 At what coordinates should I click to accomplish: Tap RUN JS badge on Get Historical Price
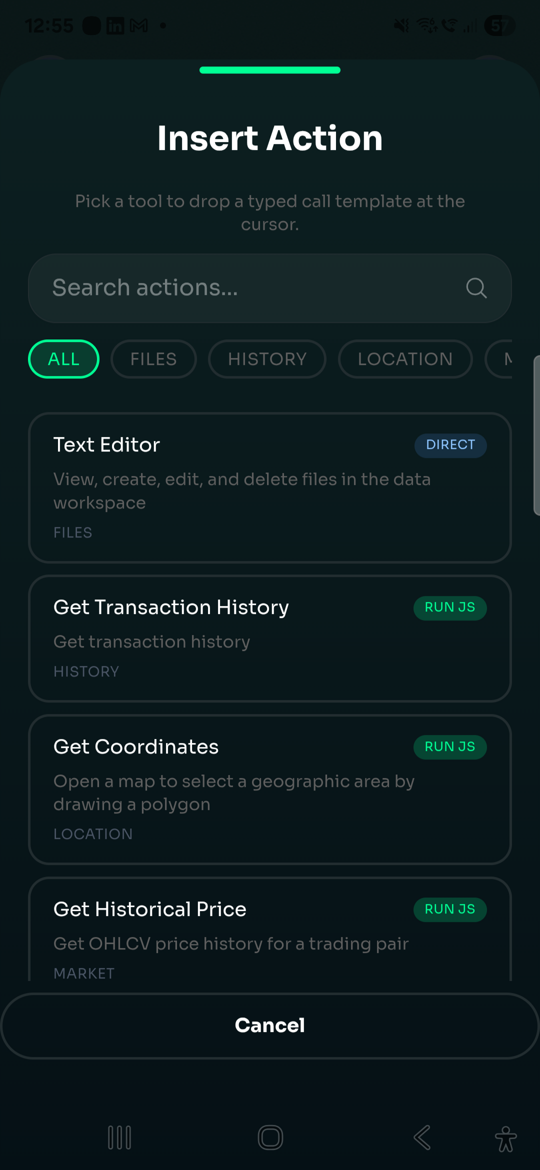pos(450,909)
